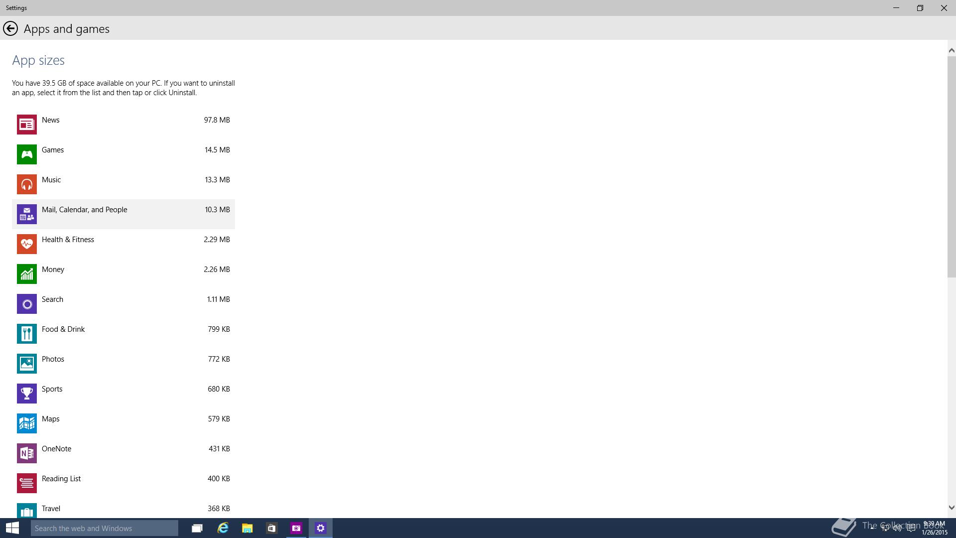Open the Windows Start menu

(12, 528)
